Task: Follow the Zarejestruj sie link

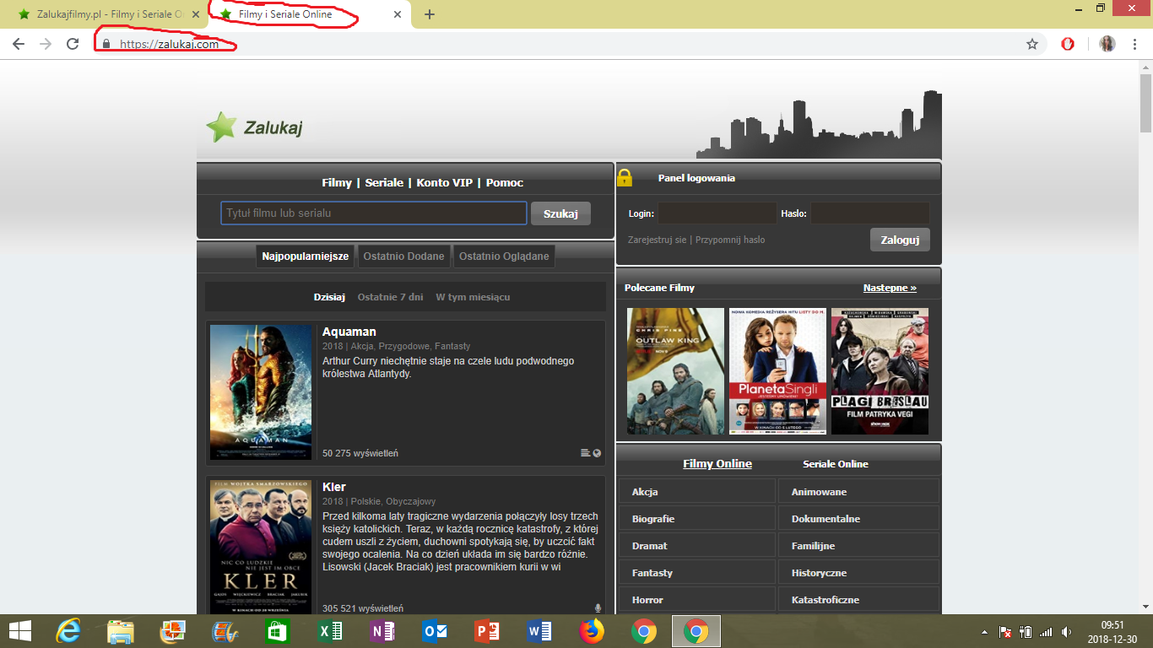Action: click(658, 240)
